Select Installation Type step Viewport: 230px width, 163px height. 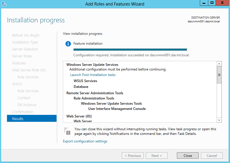(25, 42)
